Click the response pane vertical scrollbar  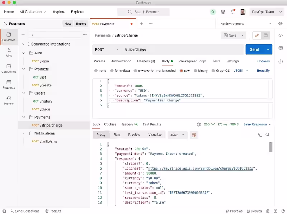271,147
